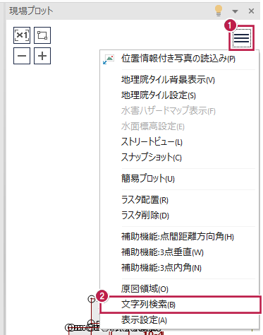Click the photo import icon in menu
This screenshot has width=263, height=335.
109,59
